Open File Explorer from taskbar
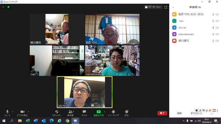 pos(20,121)
